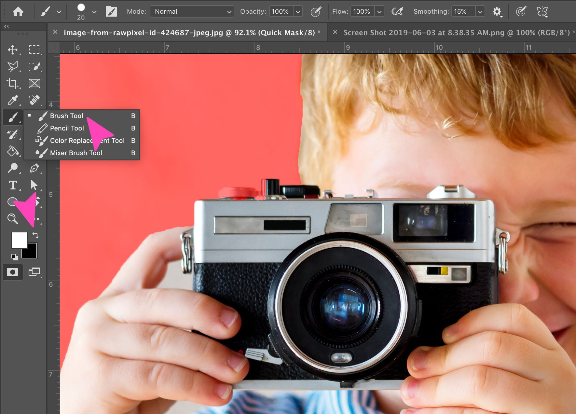This screenshot has height=414, width=576.
Task: Choose Mixer Brush Tool from the flyout menu
Action: coord(76,153)
